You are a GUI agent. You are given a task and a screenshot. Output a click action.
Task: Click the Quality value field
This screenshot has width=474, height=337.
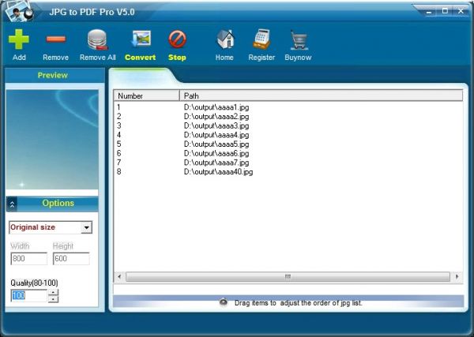[x=28, y=296]
